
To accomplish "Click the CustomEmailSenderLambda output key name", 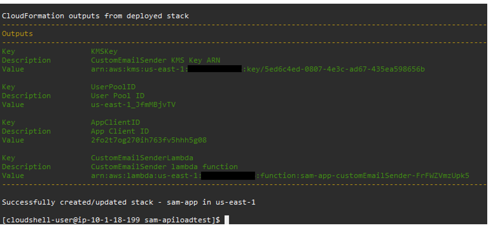I will pos(142,158).
